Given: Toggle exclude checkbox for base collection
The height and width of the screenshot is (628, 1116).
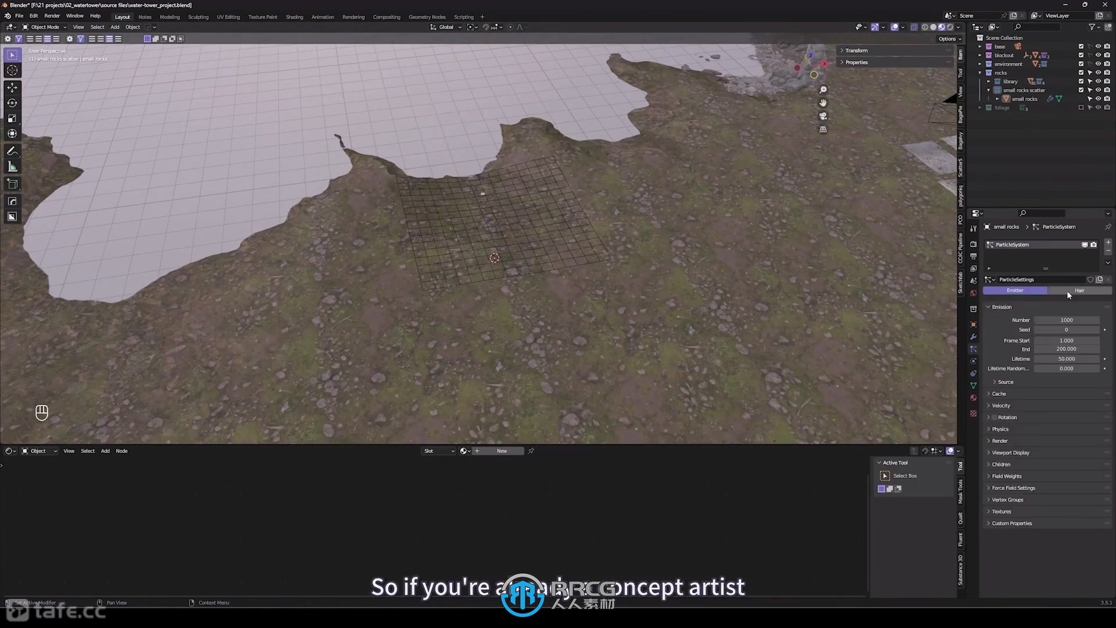Looking at the screenshot, I should point(1081,47).
